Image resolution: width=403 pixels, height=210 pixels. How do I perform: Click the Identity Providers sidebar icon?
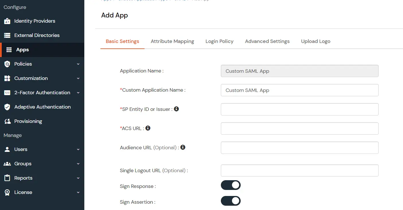pyautogui.click(x=7, y=21)
